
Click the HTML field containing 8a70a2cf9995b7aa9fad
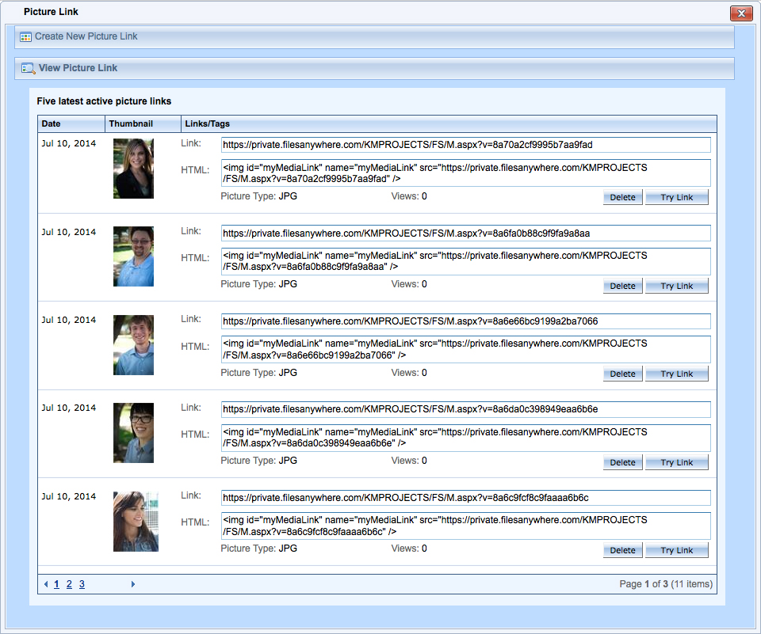pyautogui.click(x=466, y=173)
